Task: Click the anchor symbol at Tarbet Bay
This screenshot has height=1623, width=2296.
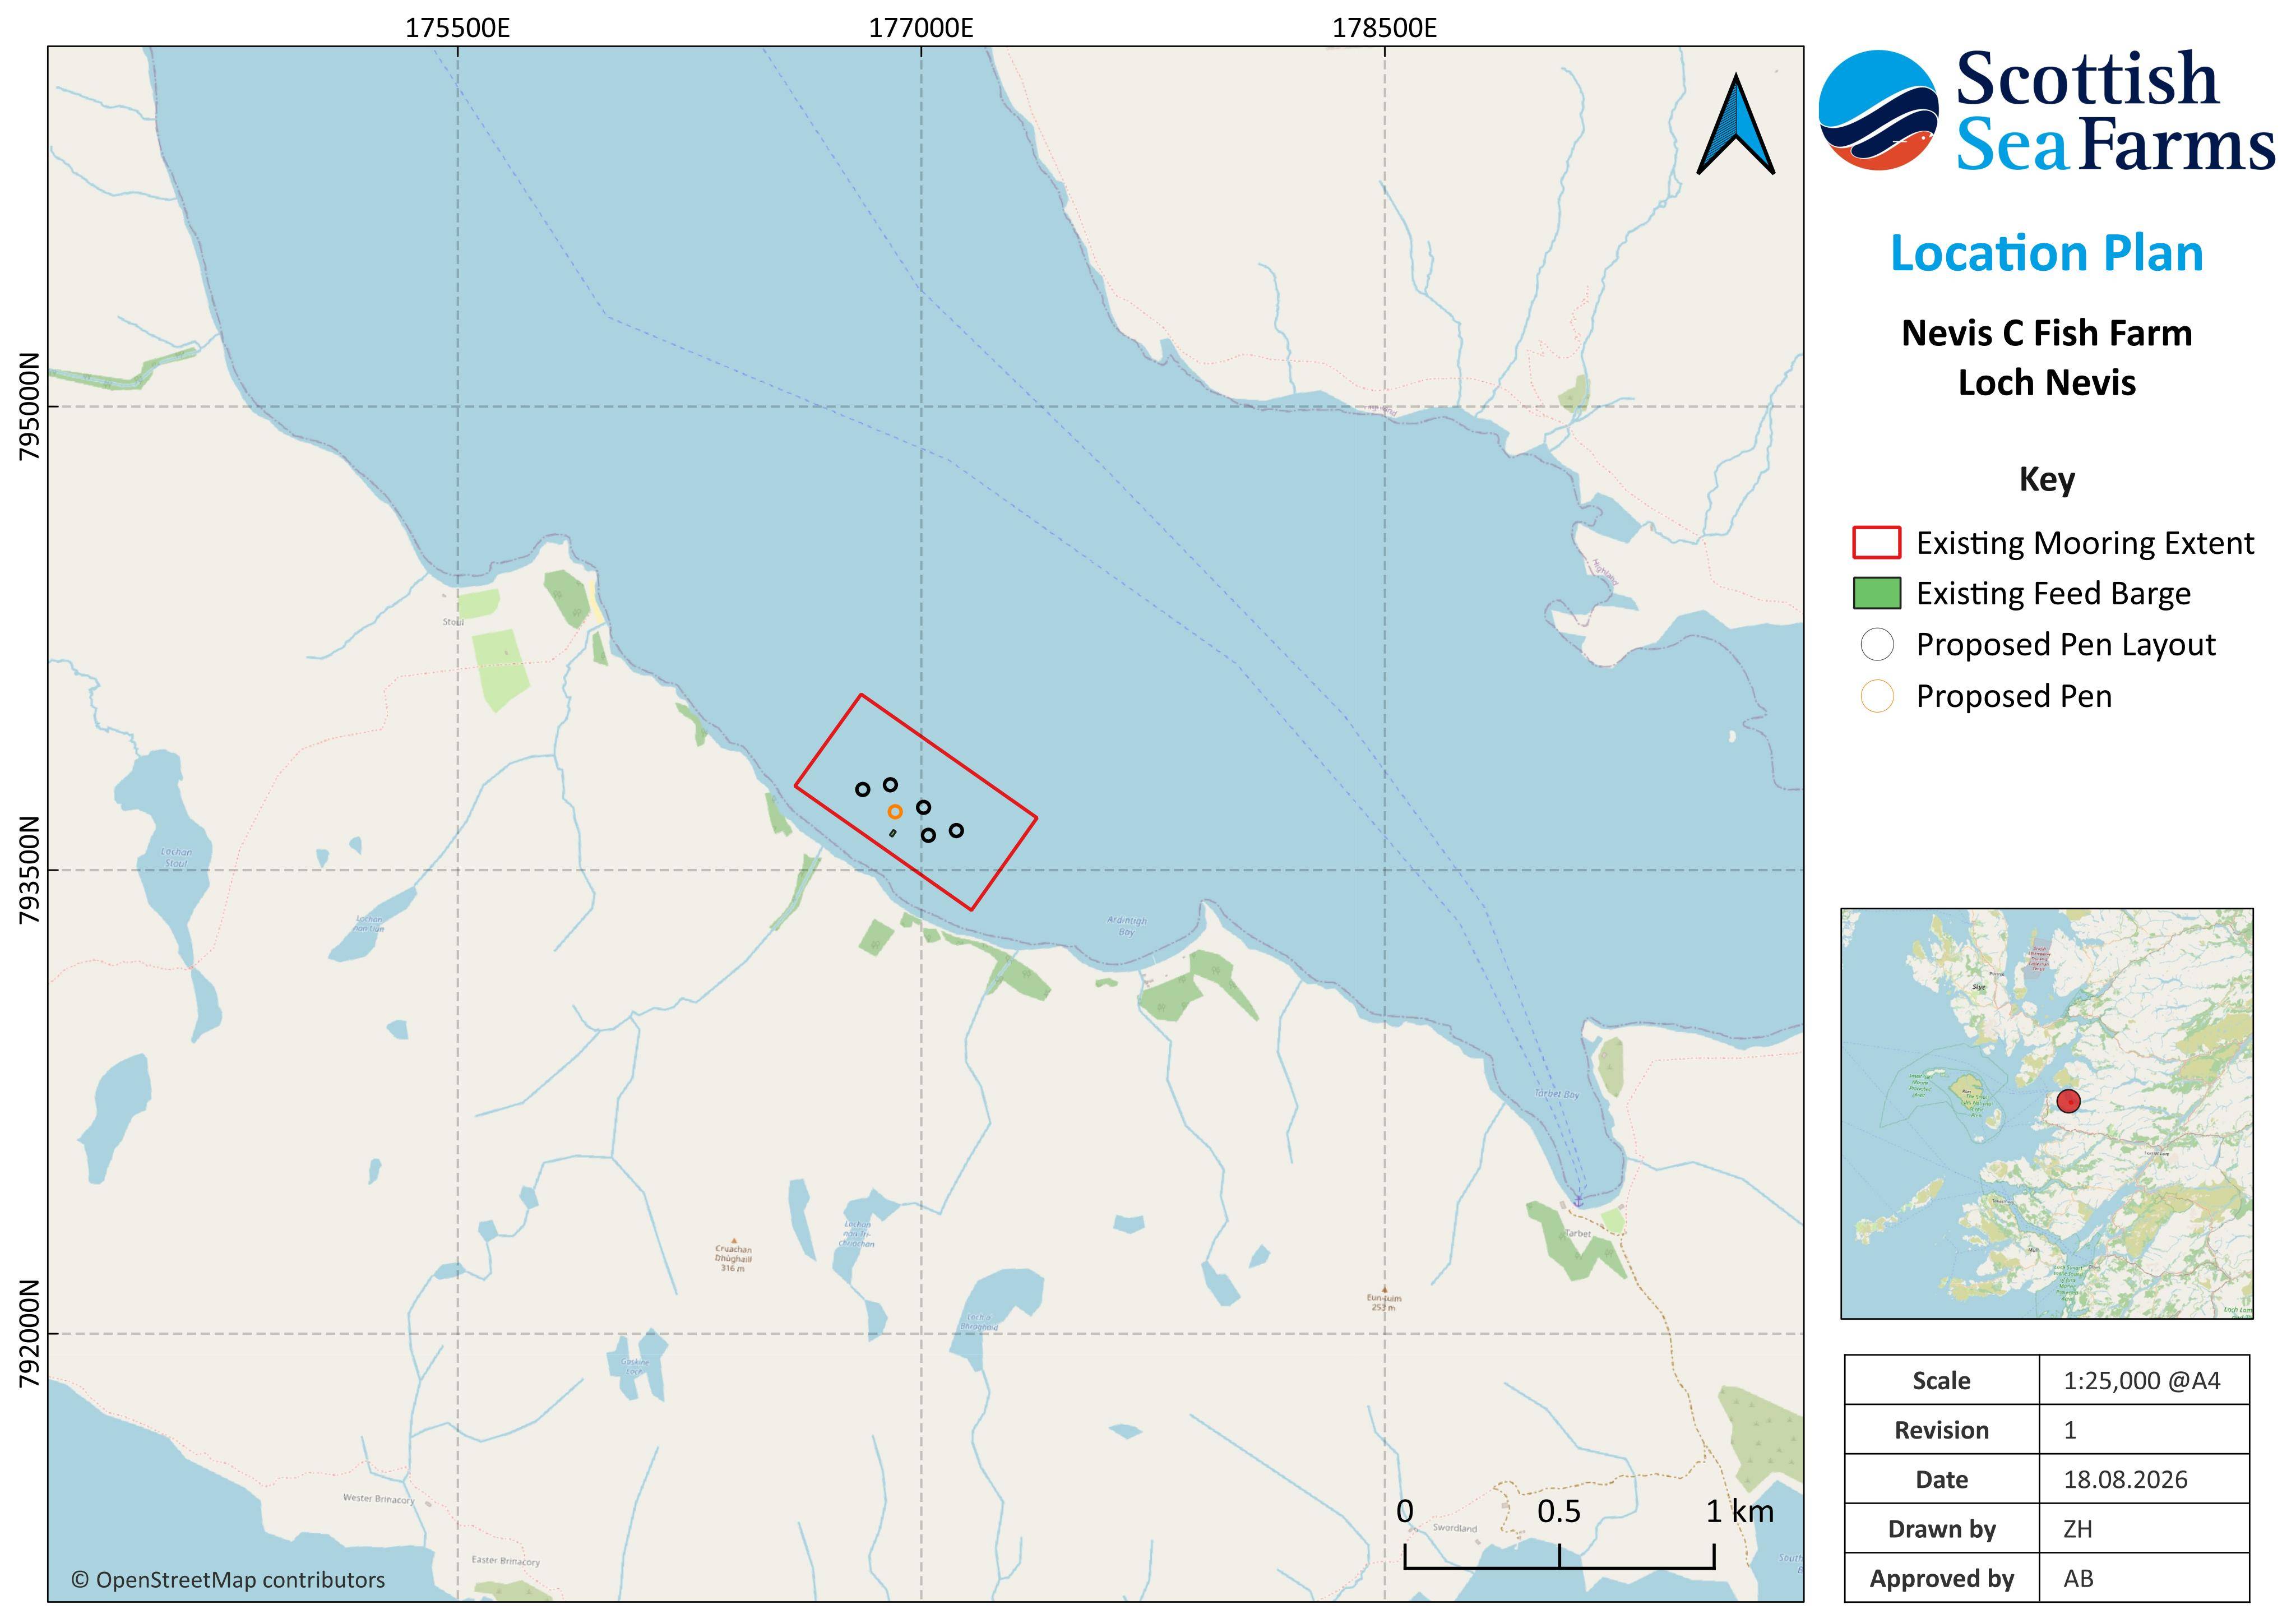Action: 1579,1200
